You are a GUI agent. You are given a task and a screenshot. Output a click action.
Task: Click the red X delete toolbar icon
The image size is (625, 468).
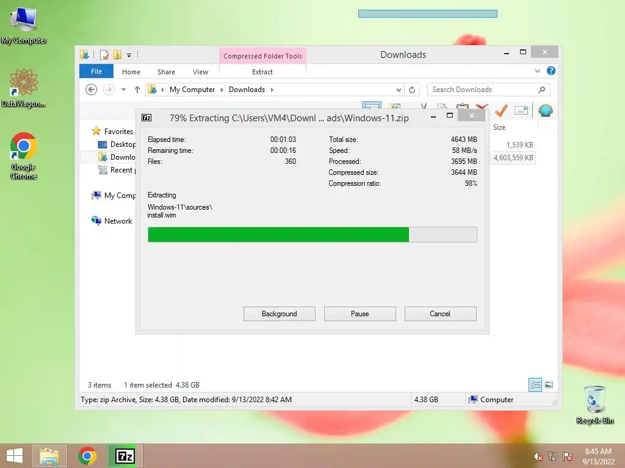[482, 107]
